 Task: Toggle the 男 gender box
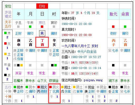pos(42,33)
